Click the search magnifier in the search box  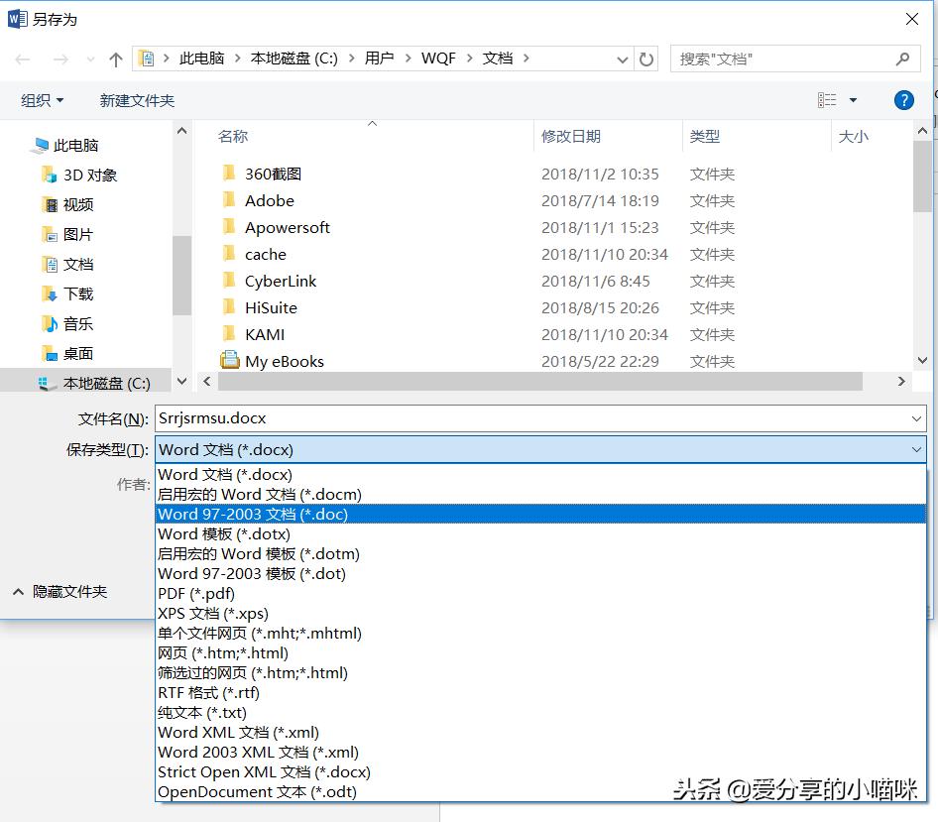point(903,59)
